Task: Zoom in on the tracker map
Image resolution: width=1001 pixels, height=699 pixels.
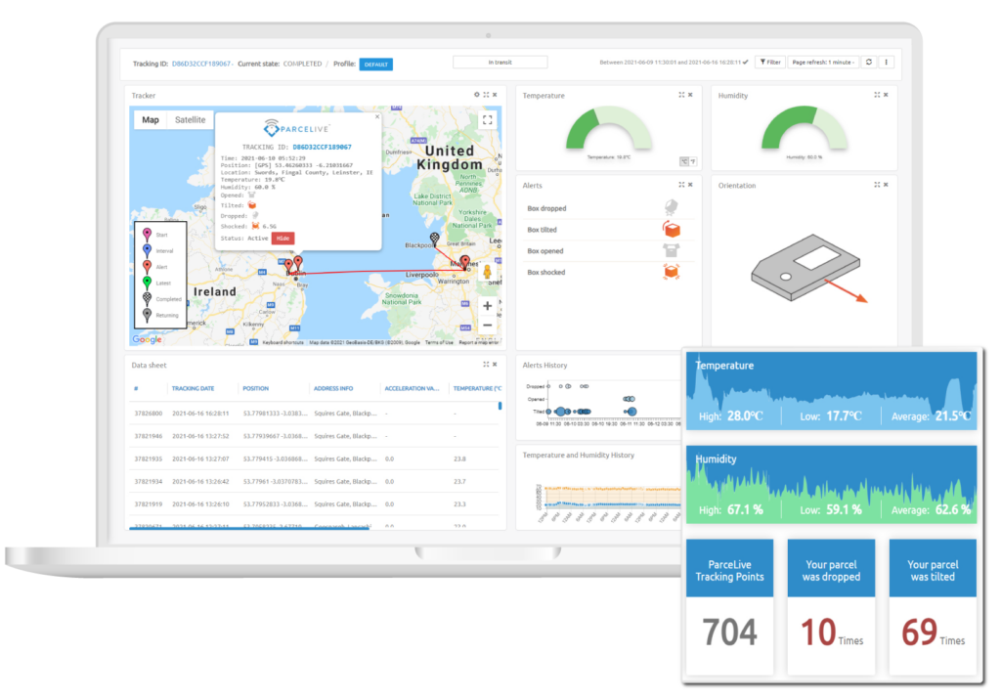Action: (x=488, y=306)
